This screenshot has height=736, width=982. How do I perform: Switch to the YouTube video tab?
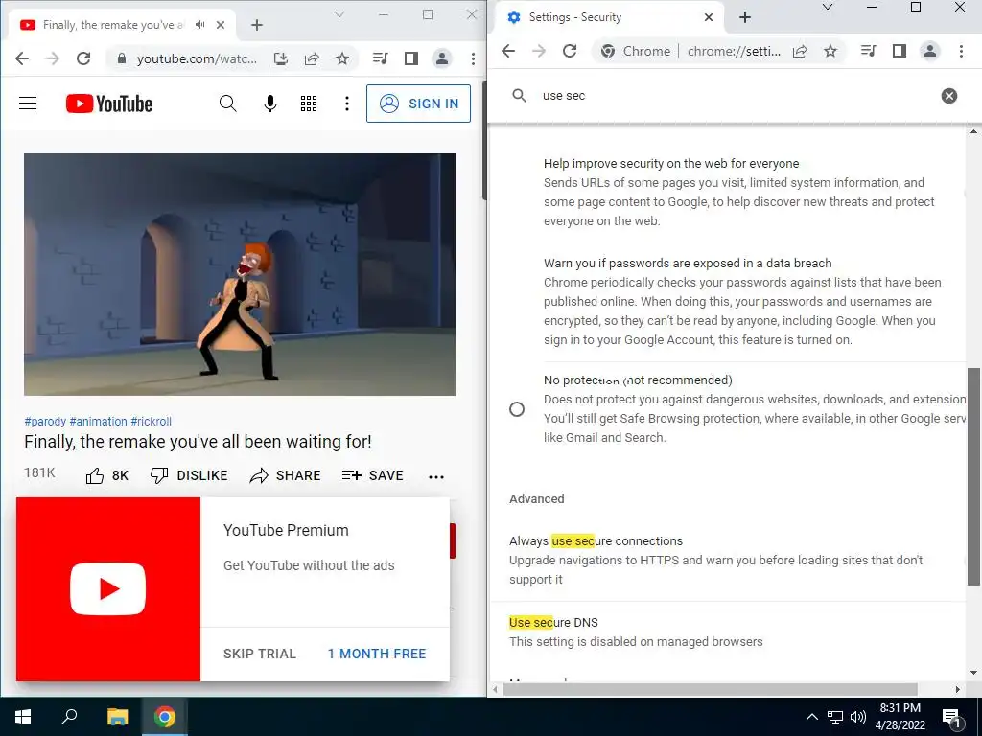(x=113, y=25)
